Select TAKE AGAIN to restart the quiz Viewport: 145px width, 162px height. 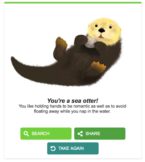73,149
